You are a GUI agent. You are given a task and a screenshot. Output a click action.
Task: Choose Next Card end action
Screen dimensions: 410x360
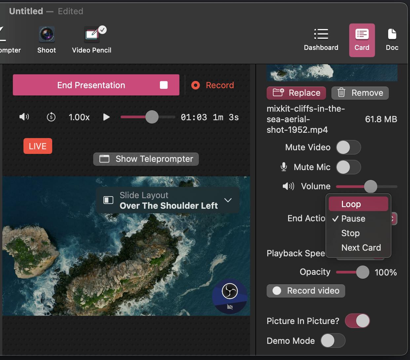[x=361, y=248]
